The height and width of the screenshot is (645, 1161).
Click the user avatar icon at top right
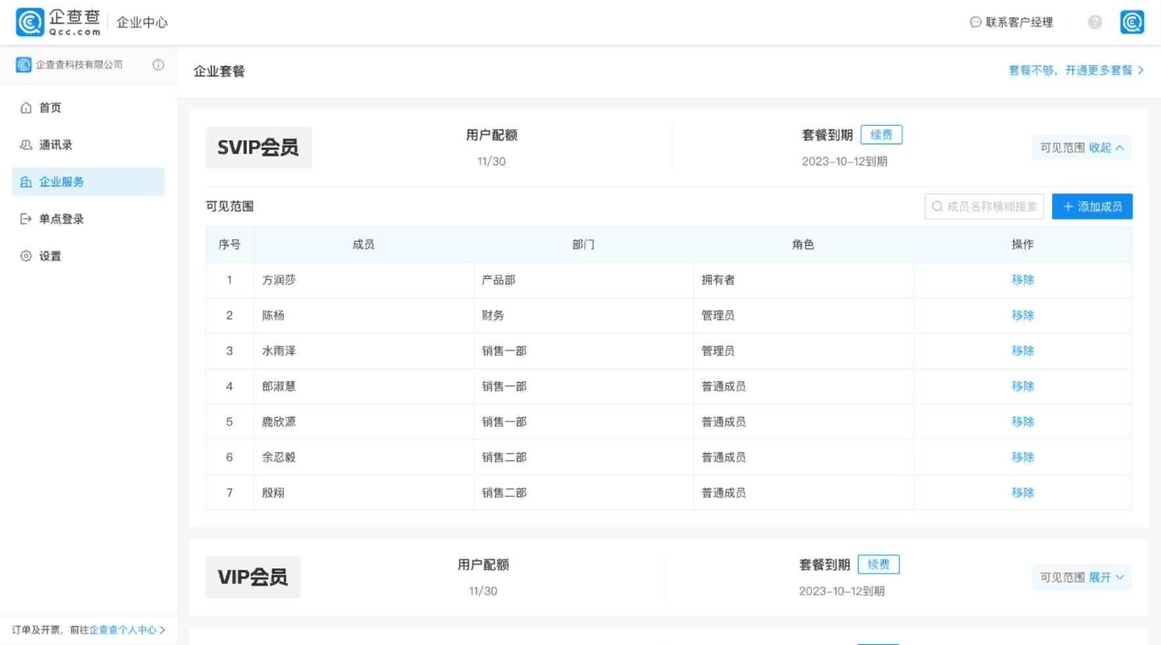point(1131,22)
